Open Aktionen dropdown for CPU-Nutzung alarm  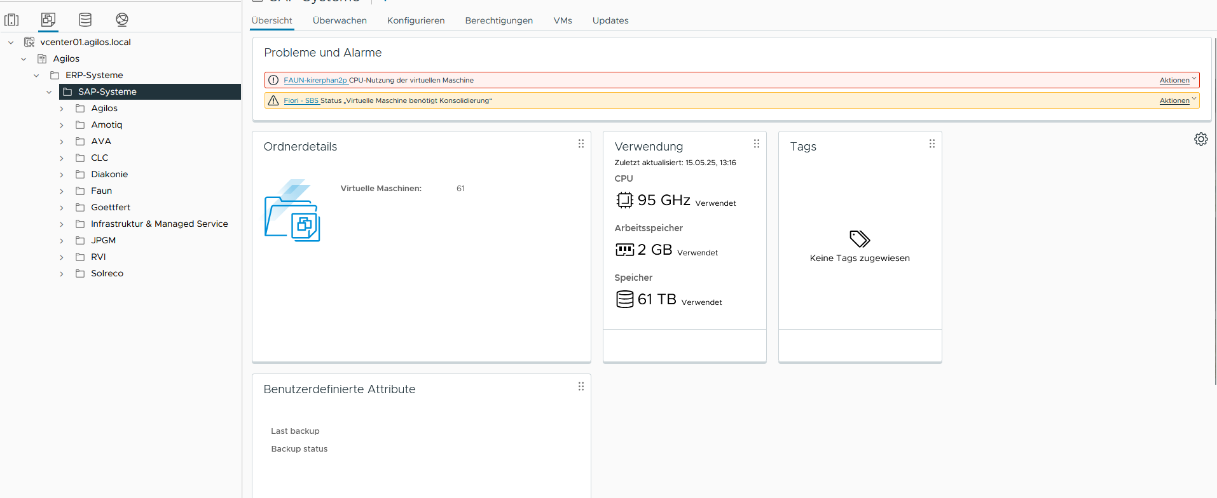pyautogui.click(x=1178, y=80)
